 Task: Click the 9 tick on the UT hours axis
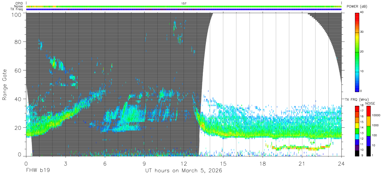coord(144,163)
